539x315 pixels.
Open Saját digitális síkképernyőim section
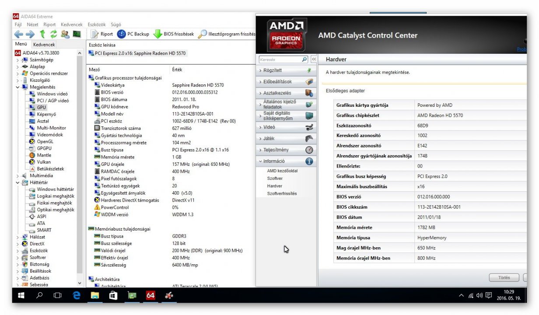coord(287,115)
